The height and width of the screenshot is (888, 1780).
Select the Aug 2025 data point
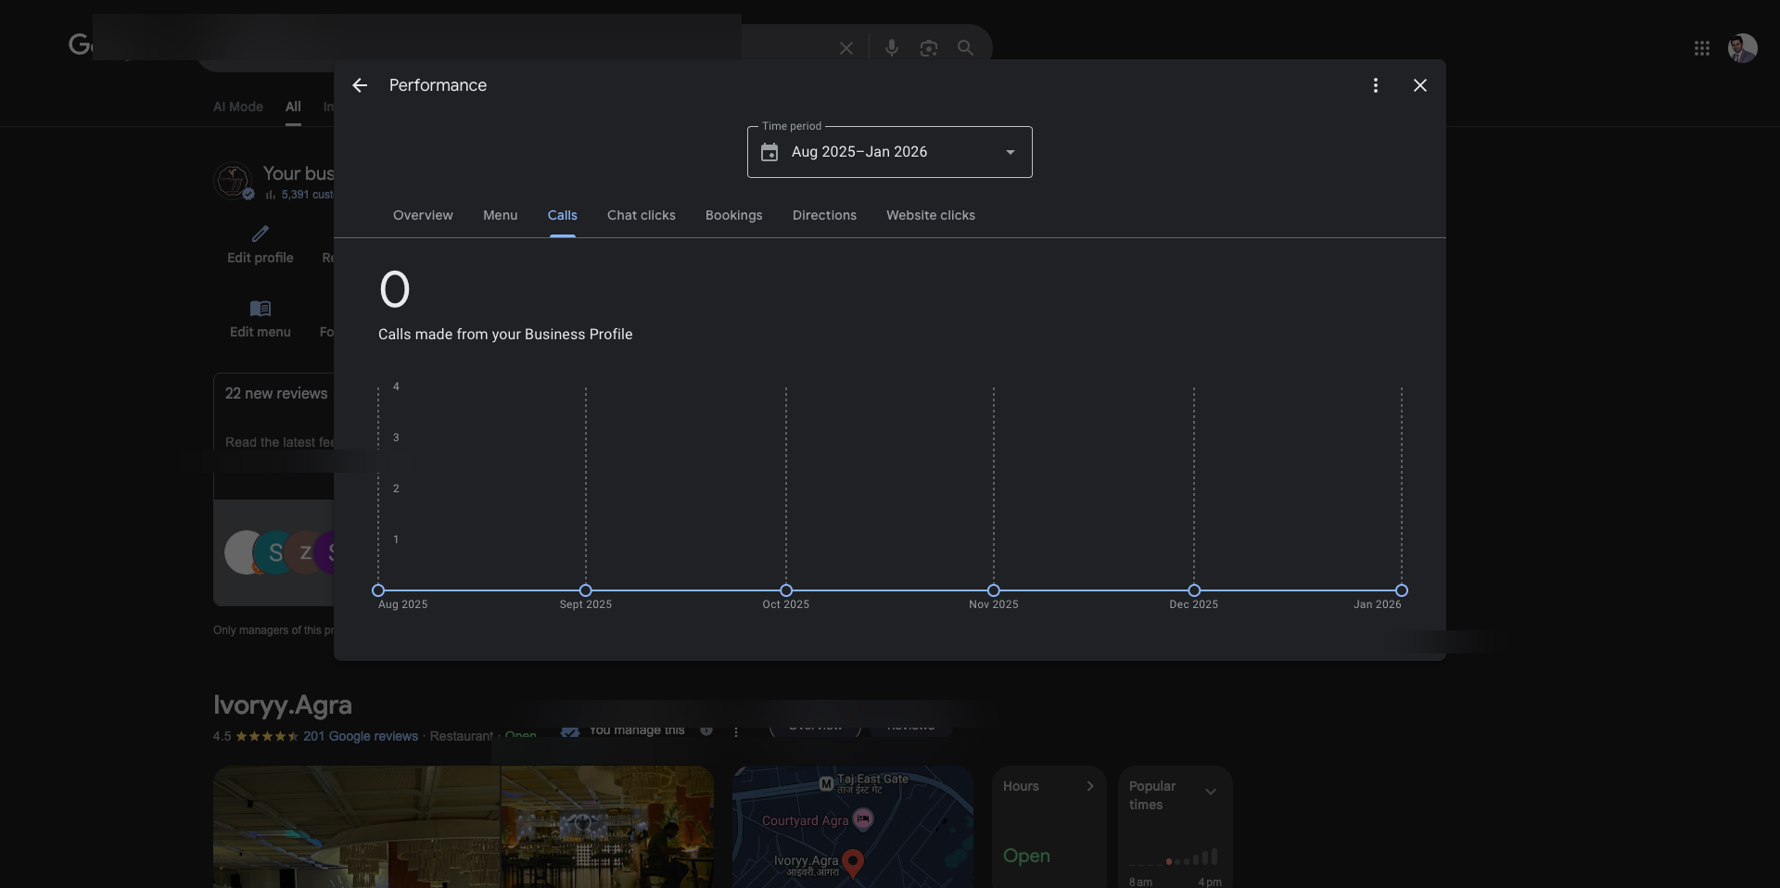point(378,590)
